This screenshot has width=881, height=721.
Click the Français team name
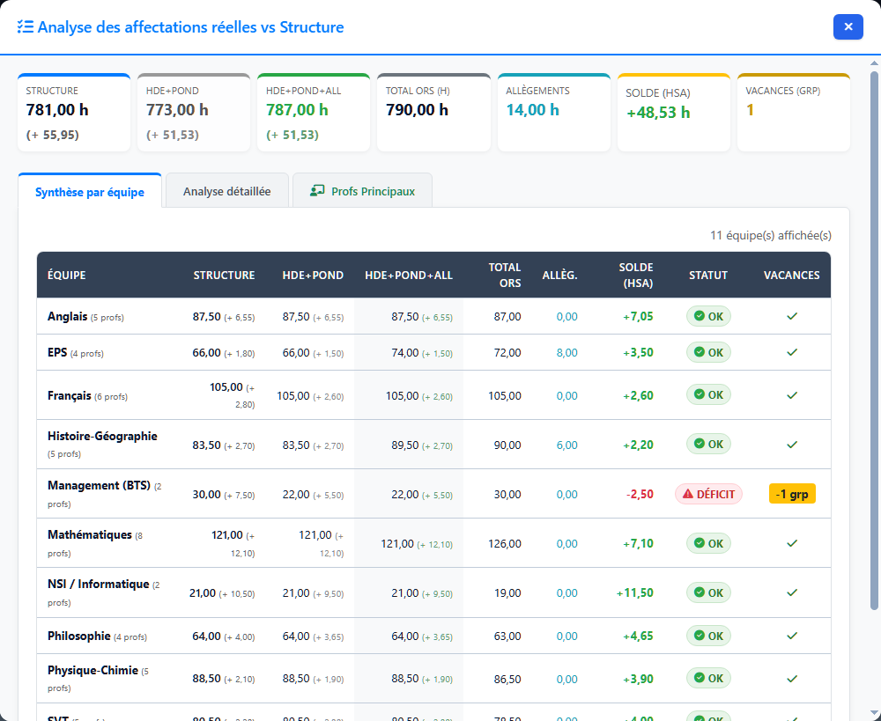click(69, 395)
